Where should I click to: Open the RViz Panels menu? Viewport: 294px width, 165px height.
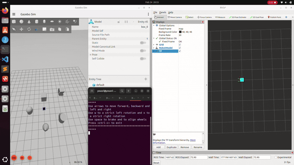coord(162,12)
